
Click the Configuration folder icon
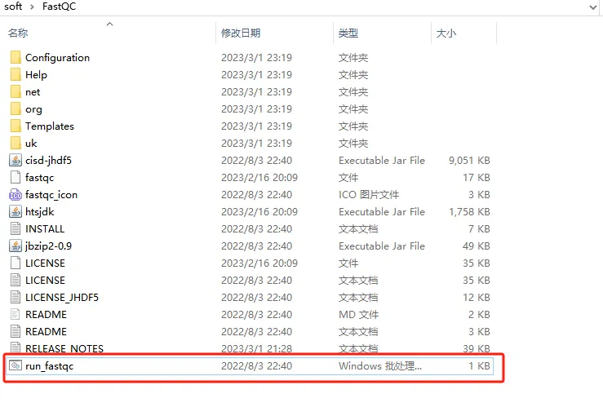16,58
